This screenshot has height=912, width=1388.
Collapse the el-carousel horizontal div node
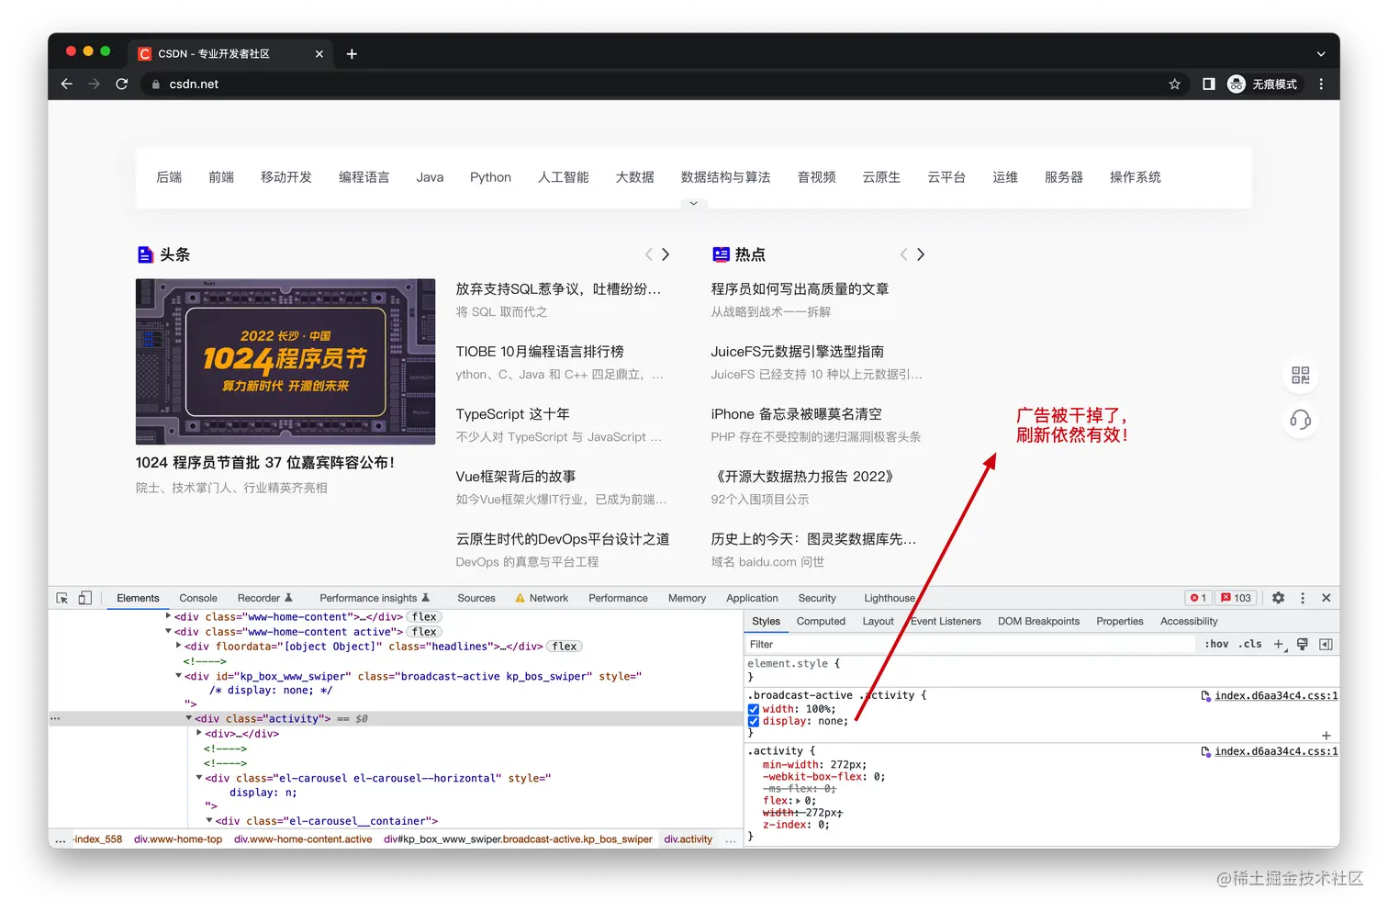tap(199, 778)
